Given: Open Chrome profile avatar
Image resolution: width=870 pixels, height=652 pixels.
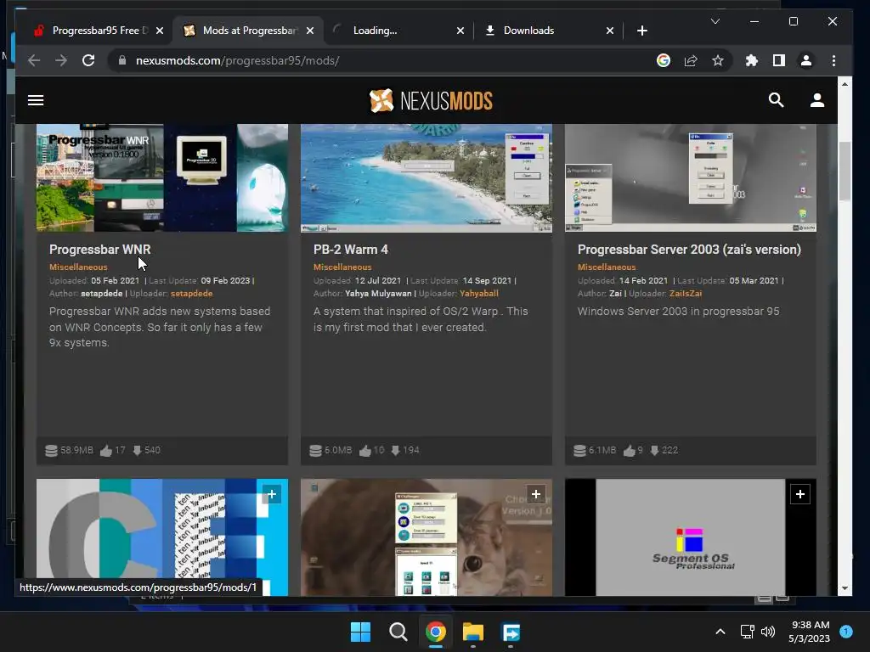Looking at the screenshot, I should click(x=806, y=60).
